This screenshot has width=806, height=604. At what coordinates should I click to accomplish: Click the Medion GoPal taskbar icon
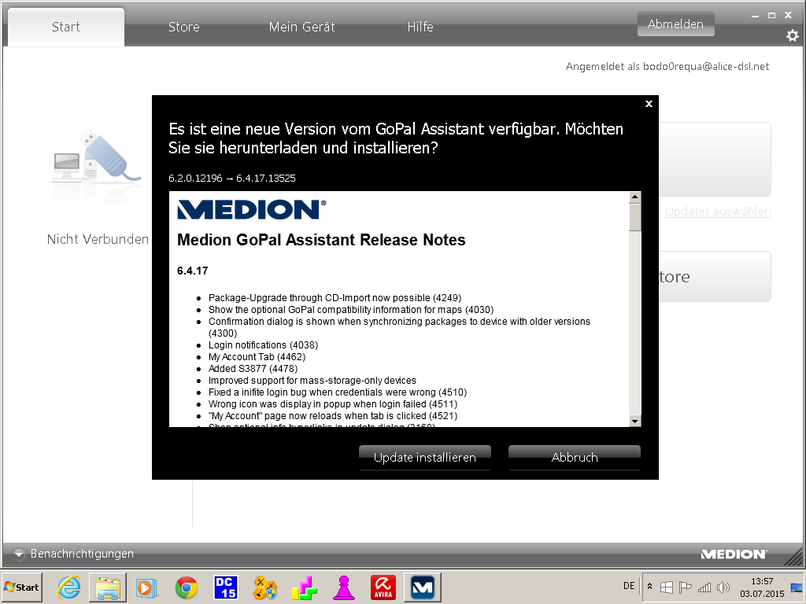pyautogui.click(x=423, y=587)
